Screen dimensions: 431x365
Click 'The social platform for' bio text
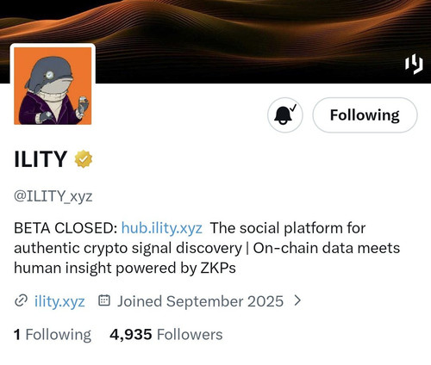pyautogui.click(x=288, y=228)
